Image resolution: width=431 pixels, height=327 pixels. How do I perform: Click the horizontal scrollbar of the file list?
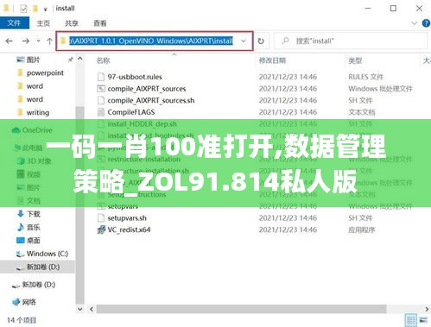coord(241,309)
